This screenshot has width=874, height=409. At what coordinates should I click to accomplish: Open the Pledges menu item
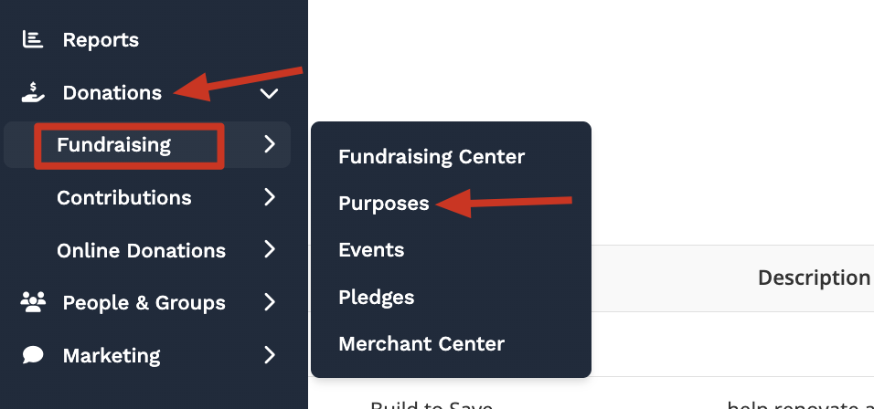[376, 297]
